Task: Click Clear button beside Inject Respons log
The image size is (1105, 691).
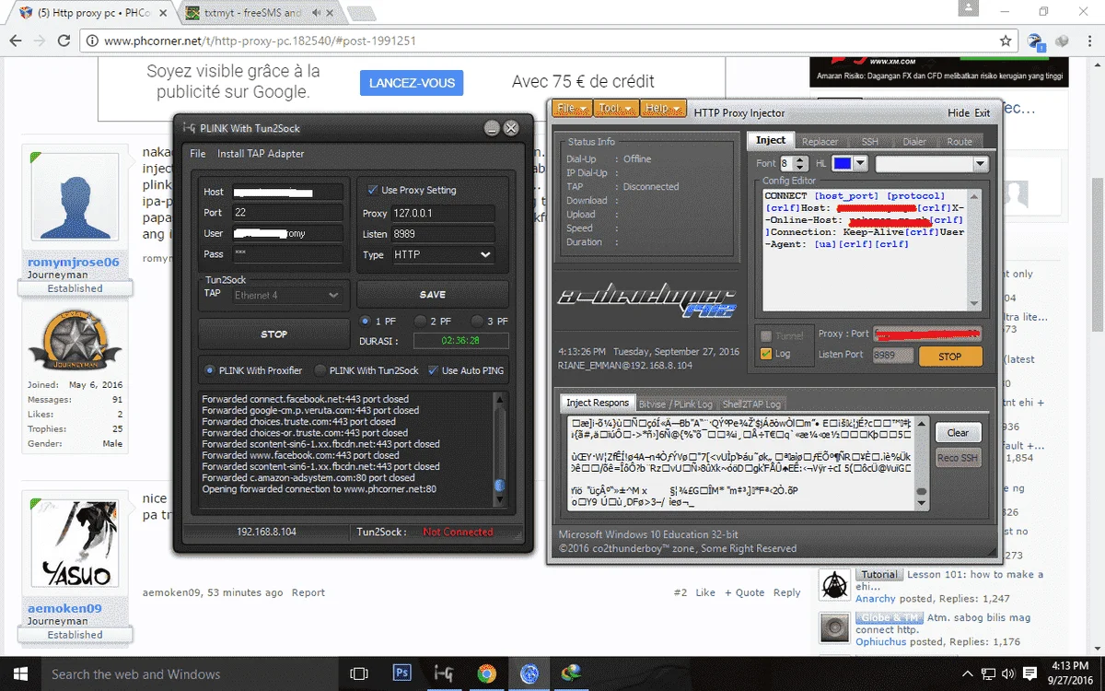Action: click(958, 432)
